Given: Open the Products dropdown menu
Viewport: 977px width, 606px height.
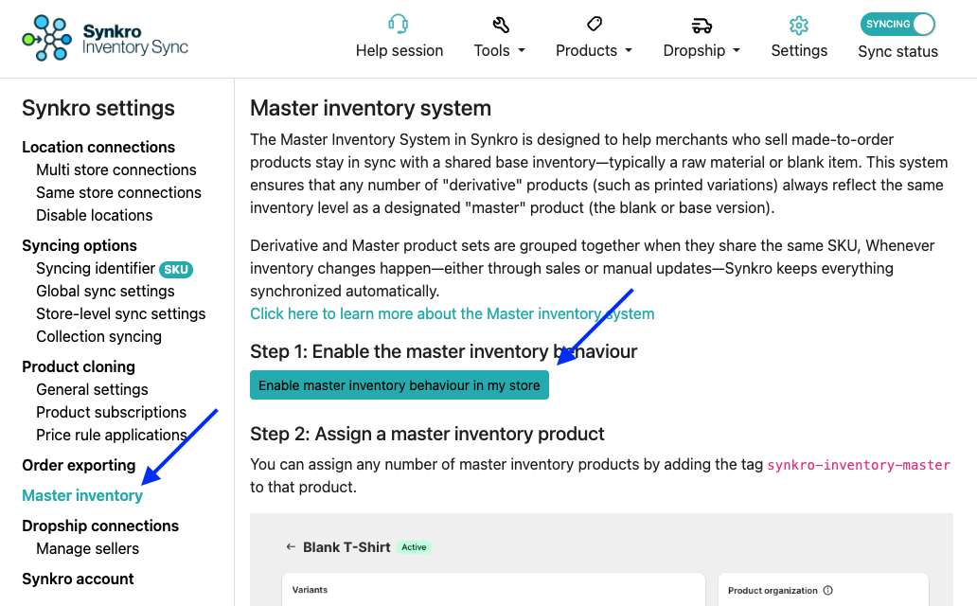Looking at the screenshot, I should click(x=594, y=50).
